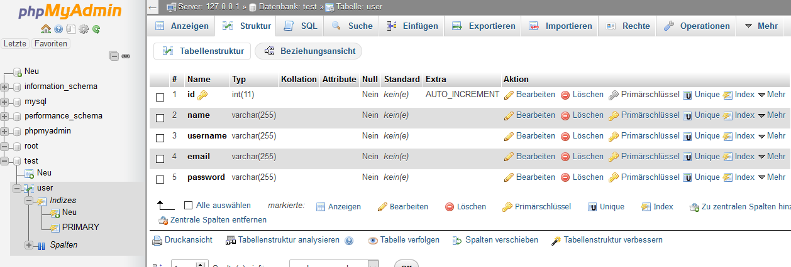Click the Beziehungsansicht button
Viewport: 791px width, 267px height.
click(x=309, y=51)
